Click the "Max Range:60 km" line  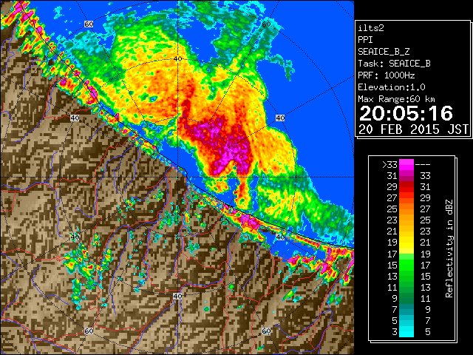click(396, 99)
